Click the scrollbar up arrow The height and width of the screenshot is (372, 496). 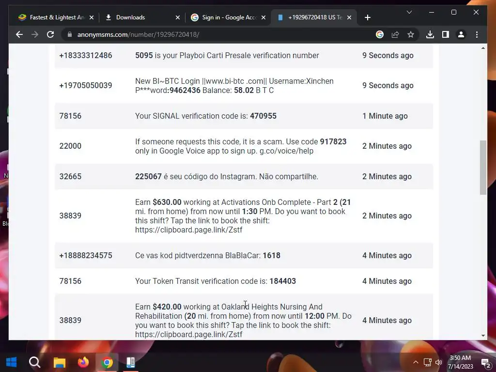[x=483, y=48]
